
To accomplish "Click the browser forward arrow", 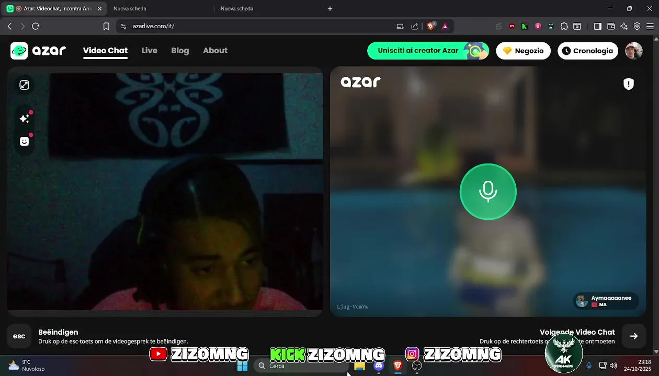I will [x=22, y=26].
